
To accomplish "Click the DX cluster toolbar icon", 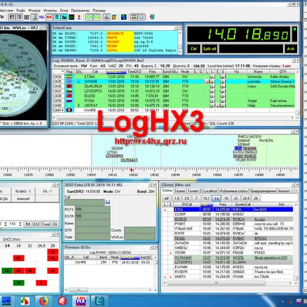I will point(49,17).
